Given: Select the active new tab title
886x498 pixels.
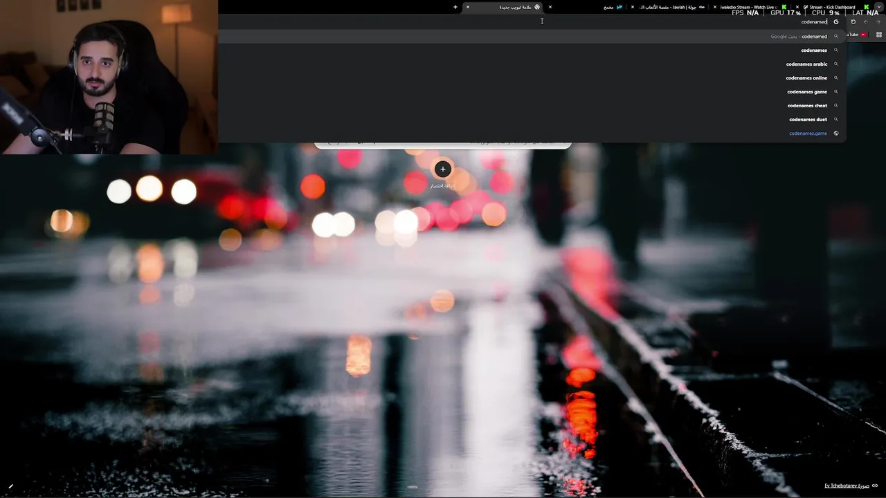Looking at the screenshot, I should (x=515, y=7).
